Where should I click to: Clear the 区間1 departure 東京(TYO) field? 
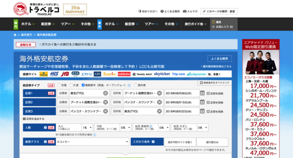106,93
